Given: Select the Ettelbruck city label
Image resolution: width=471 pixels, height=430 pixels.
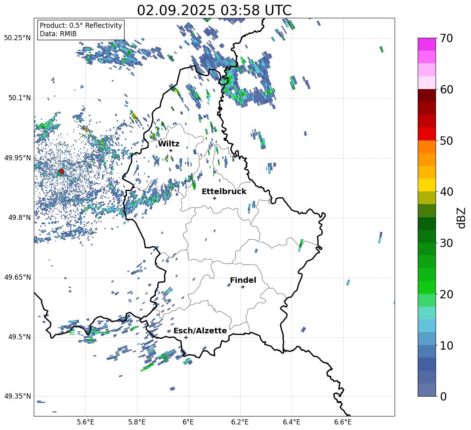Looking at the screenshot, I should pyautogui.click(x=224, y=192).
